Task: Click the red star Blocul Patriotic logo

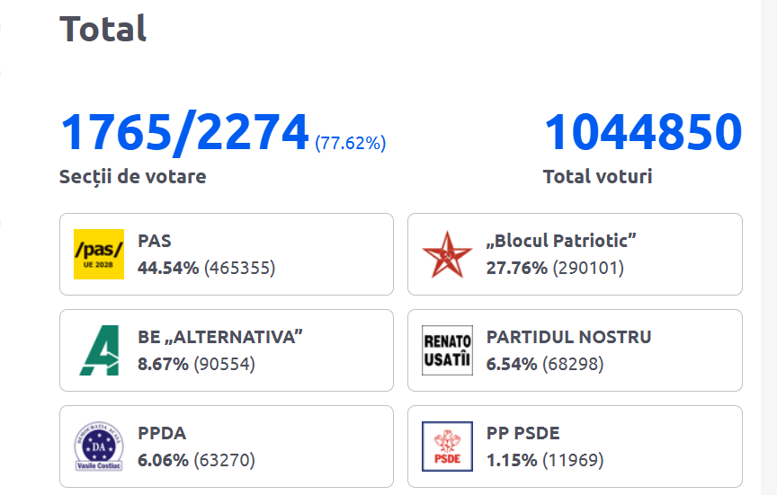Action: coord(447,254)
